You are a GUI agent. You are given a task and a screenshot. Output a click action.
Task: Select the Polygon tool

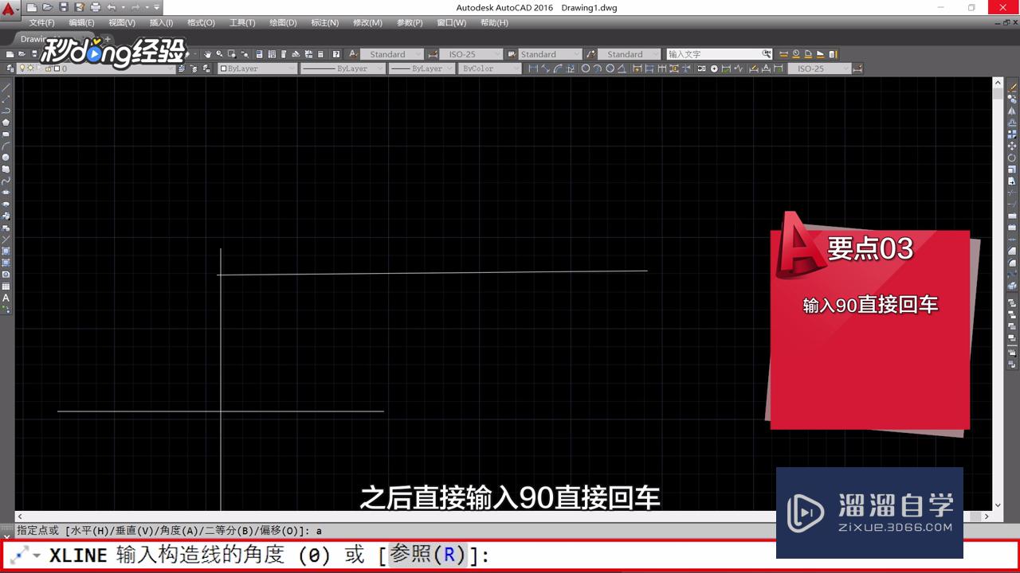pos(6,123)
